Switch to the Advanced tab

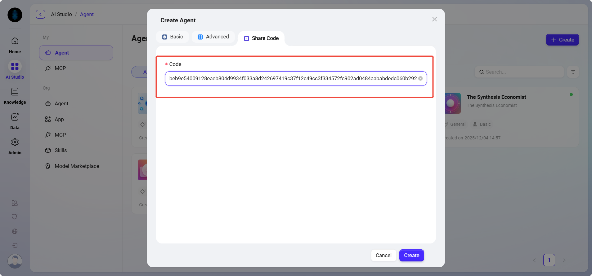tap(213, 37)
